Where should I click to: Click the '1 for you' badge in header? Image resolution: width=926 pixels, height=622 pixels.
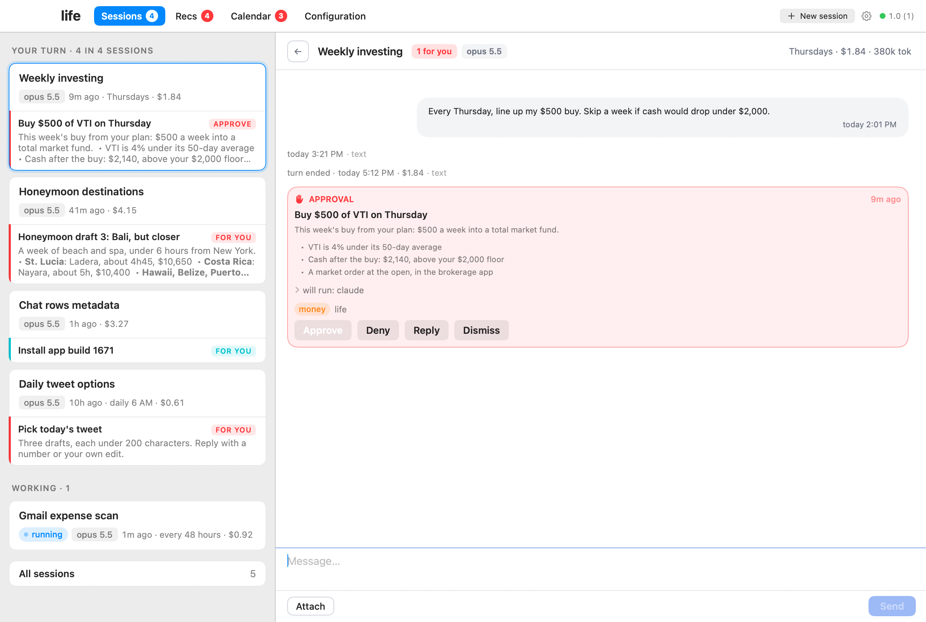(x=434, y=51)
